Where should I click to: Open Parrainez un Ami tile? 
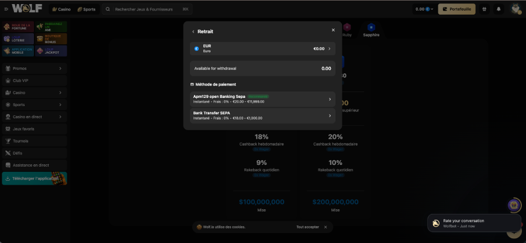click(x=51, y=27)
